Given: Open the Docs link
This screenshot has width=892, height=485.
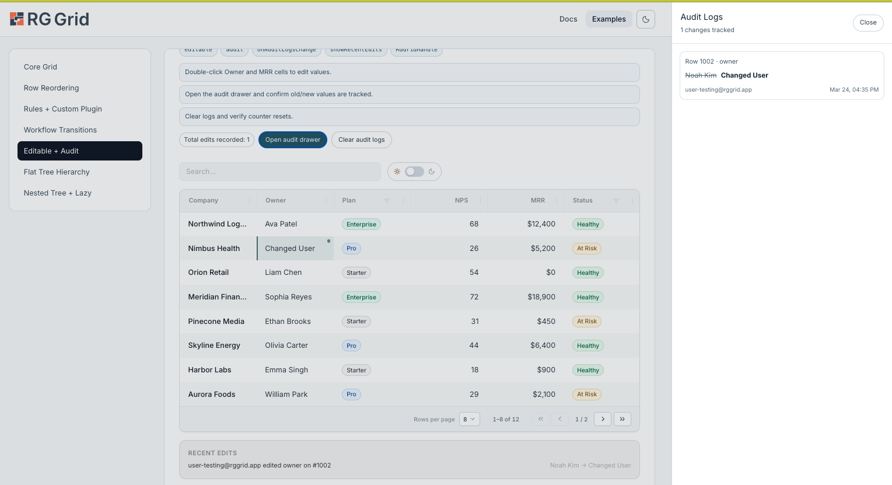Looking at the screenshot, I should click(568, 19).
